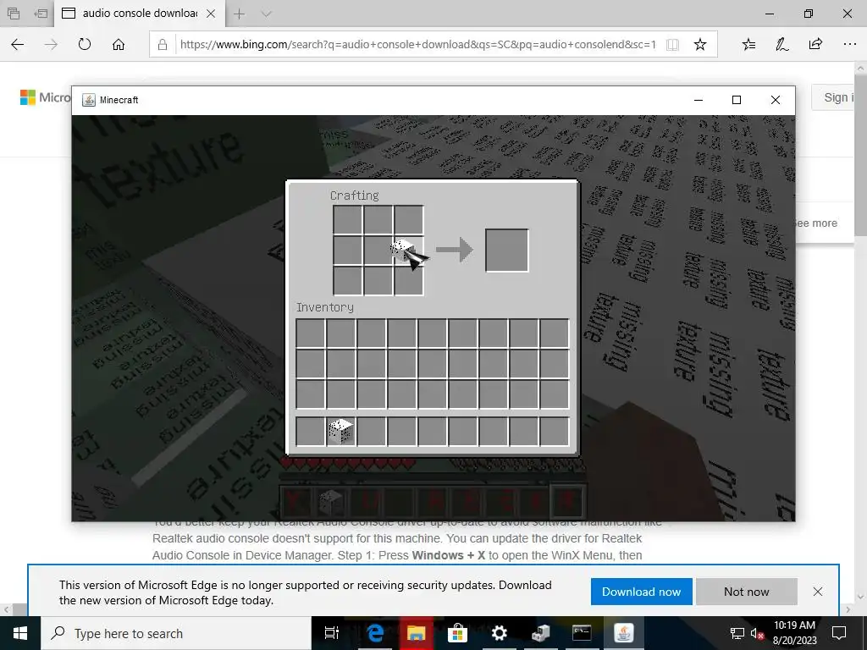Pick the block in bottom inventory row
867x650 pixels.
tap(340, 432)
